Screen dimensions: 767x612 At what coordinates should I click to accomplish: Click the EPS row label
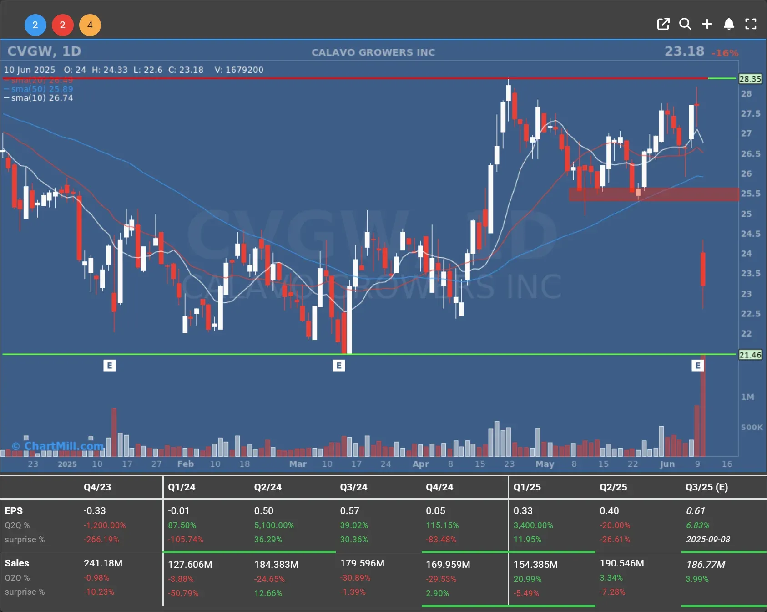(x=14, y=511)
